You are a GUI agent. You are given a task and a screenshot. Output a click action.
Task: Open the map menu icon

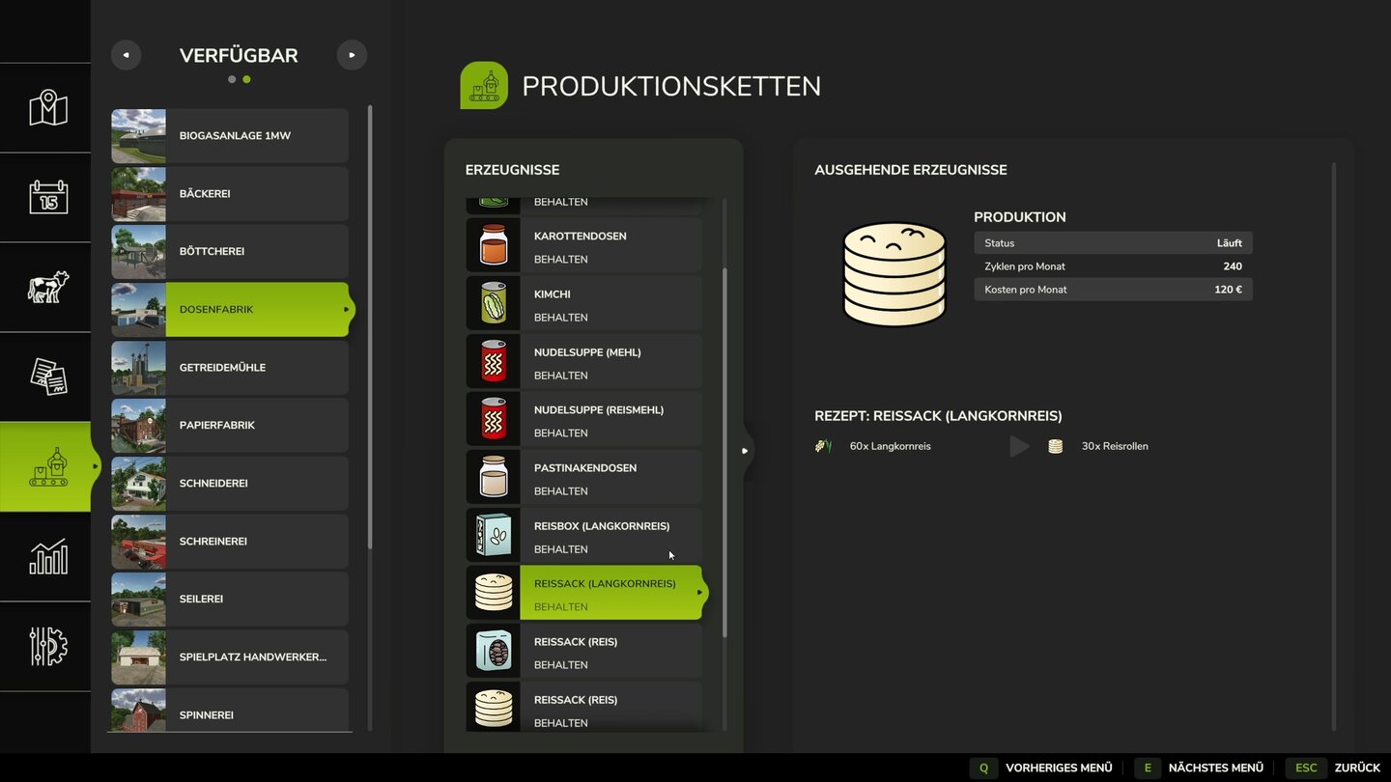tap(47, 108)
